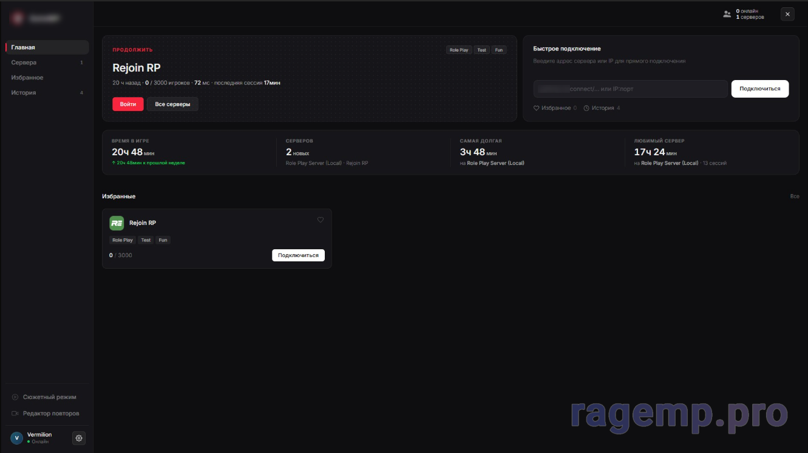Click the Vermilion user avatar

click(x=17, y=438)
